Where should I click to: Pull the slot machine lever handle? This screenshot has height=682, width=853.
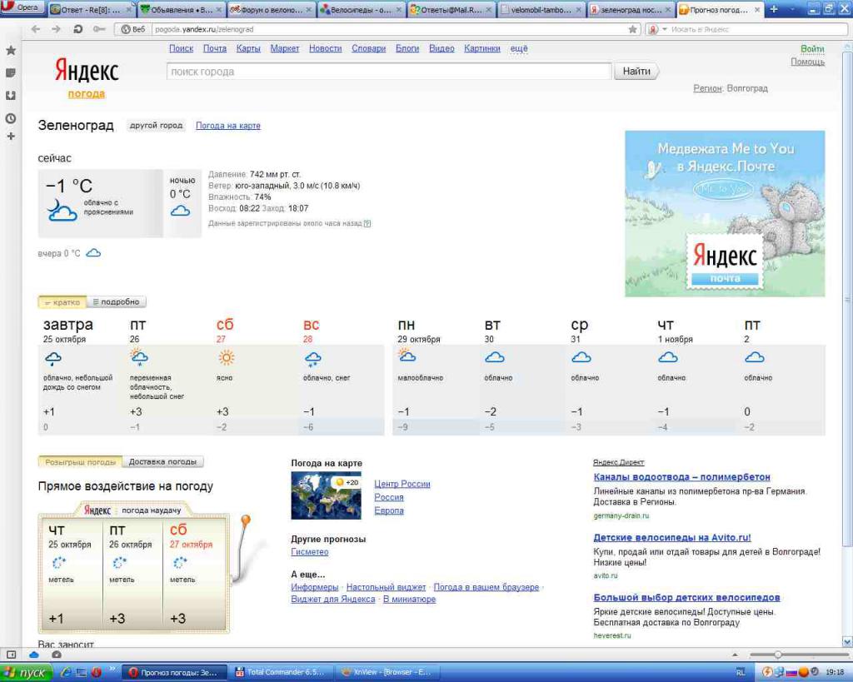(246, 520)
